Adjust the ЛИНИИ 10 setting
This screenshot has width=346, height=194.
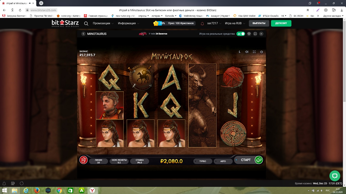(x=99, y=161)
